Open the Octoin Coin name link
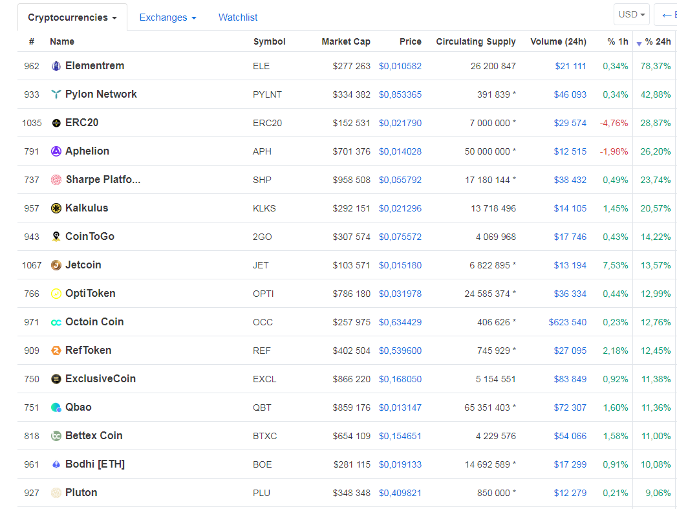The height and width of the screenshot is (509, 677). pos(94,321)
